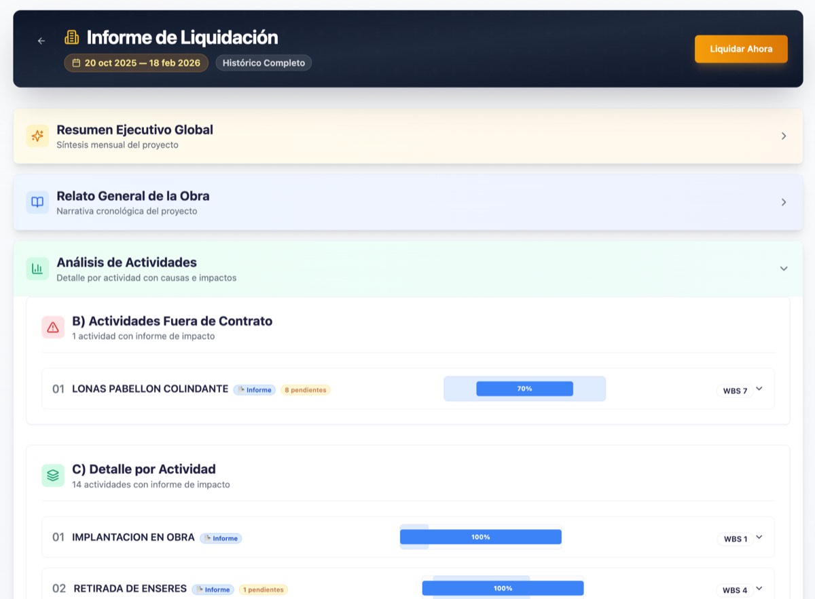
Task: Click the WBS 7 tag
Action: click(735, 391)
